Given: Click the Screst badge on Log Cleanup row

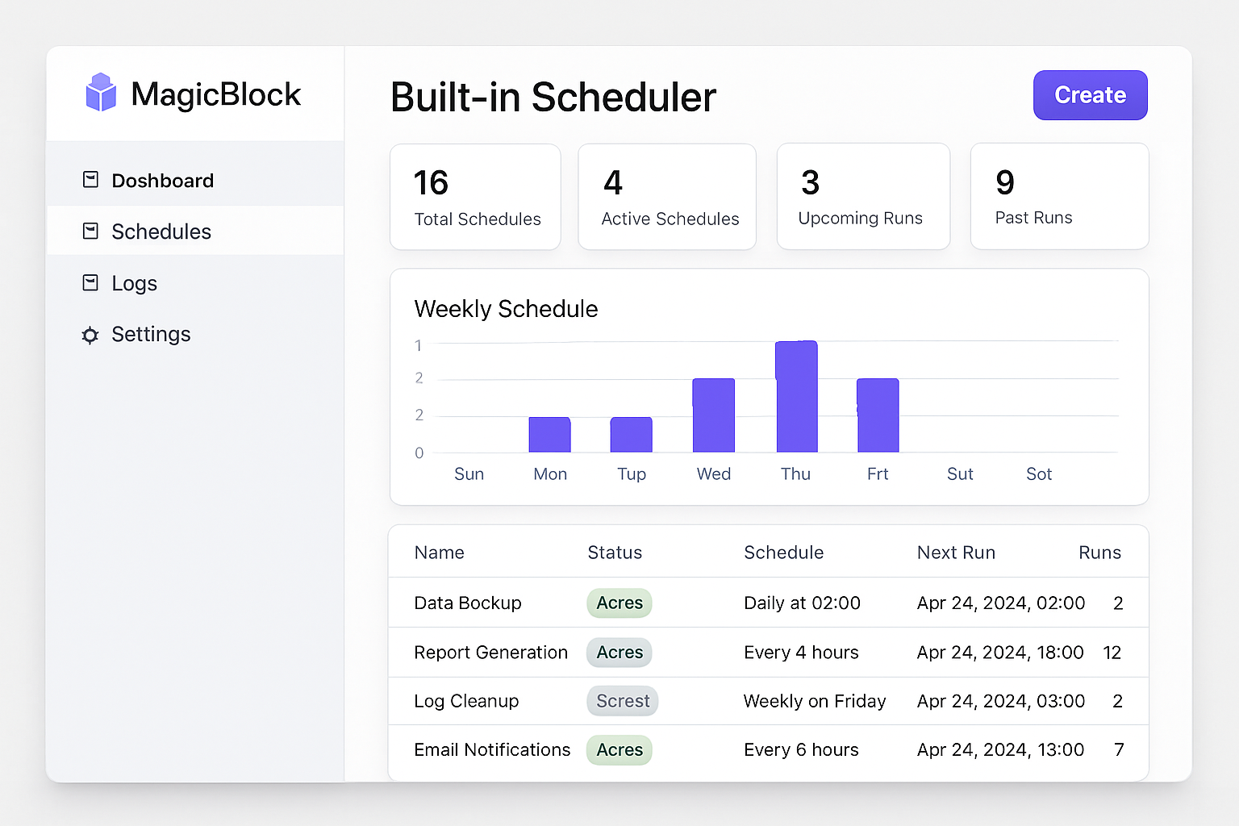Looking at the screenshot, I should [x=622, y=701].
